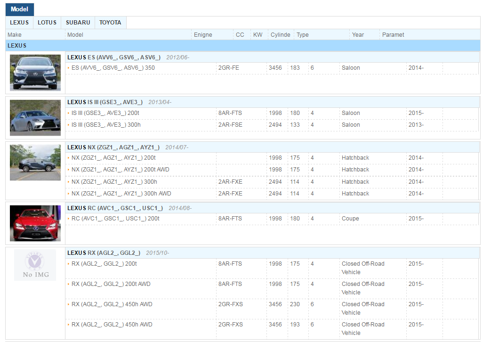
Task: Open the RX (AGL2_, GGL2_) 200t model
Action: coord(104,264)
